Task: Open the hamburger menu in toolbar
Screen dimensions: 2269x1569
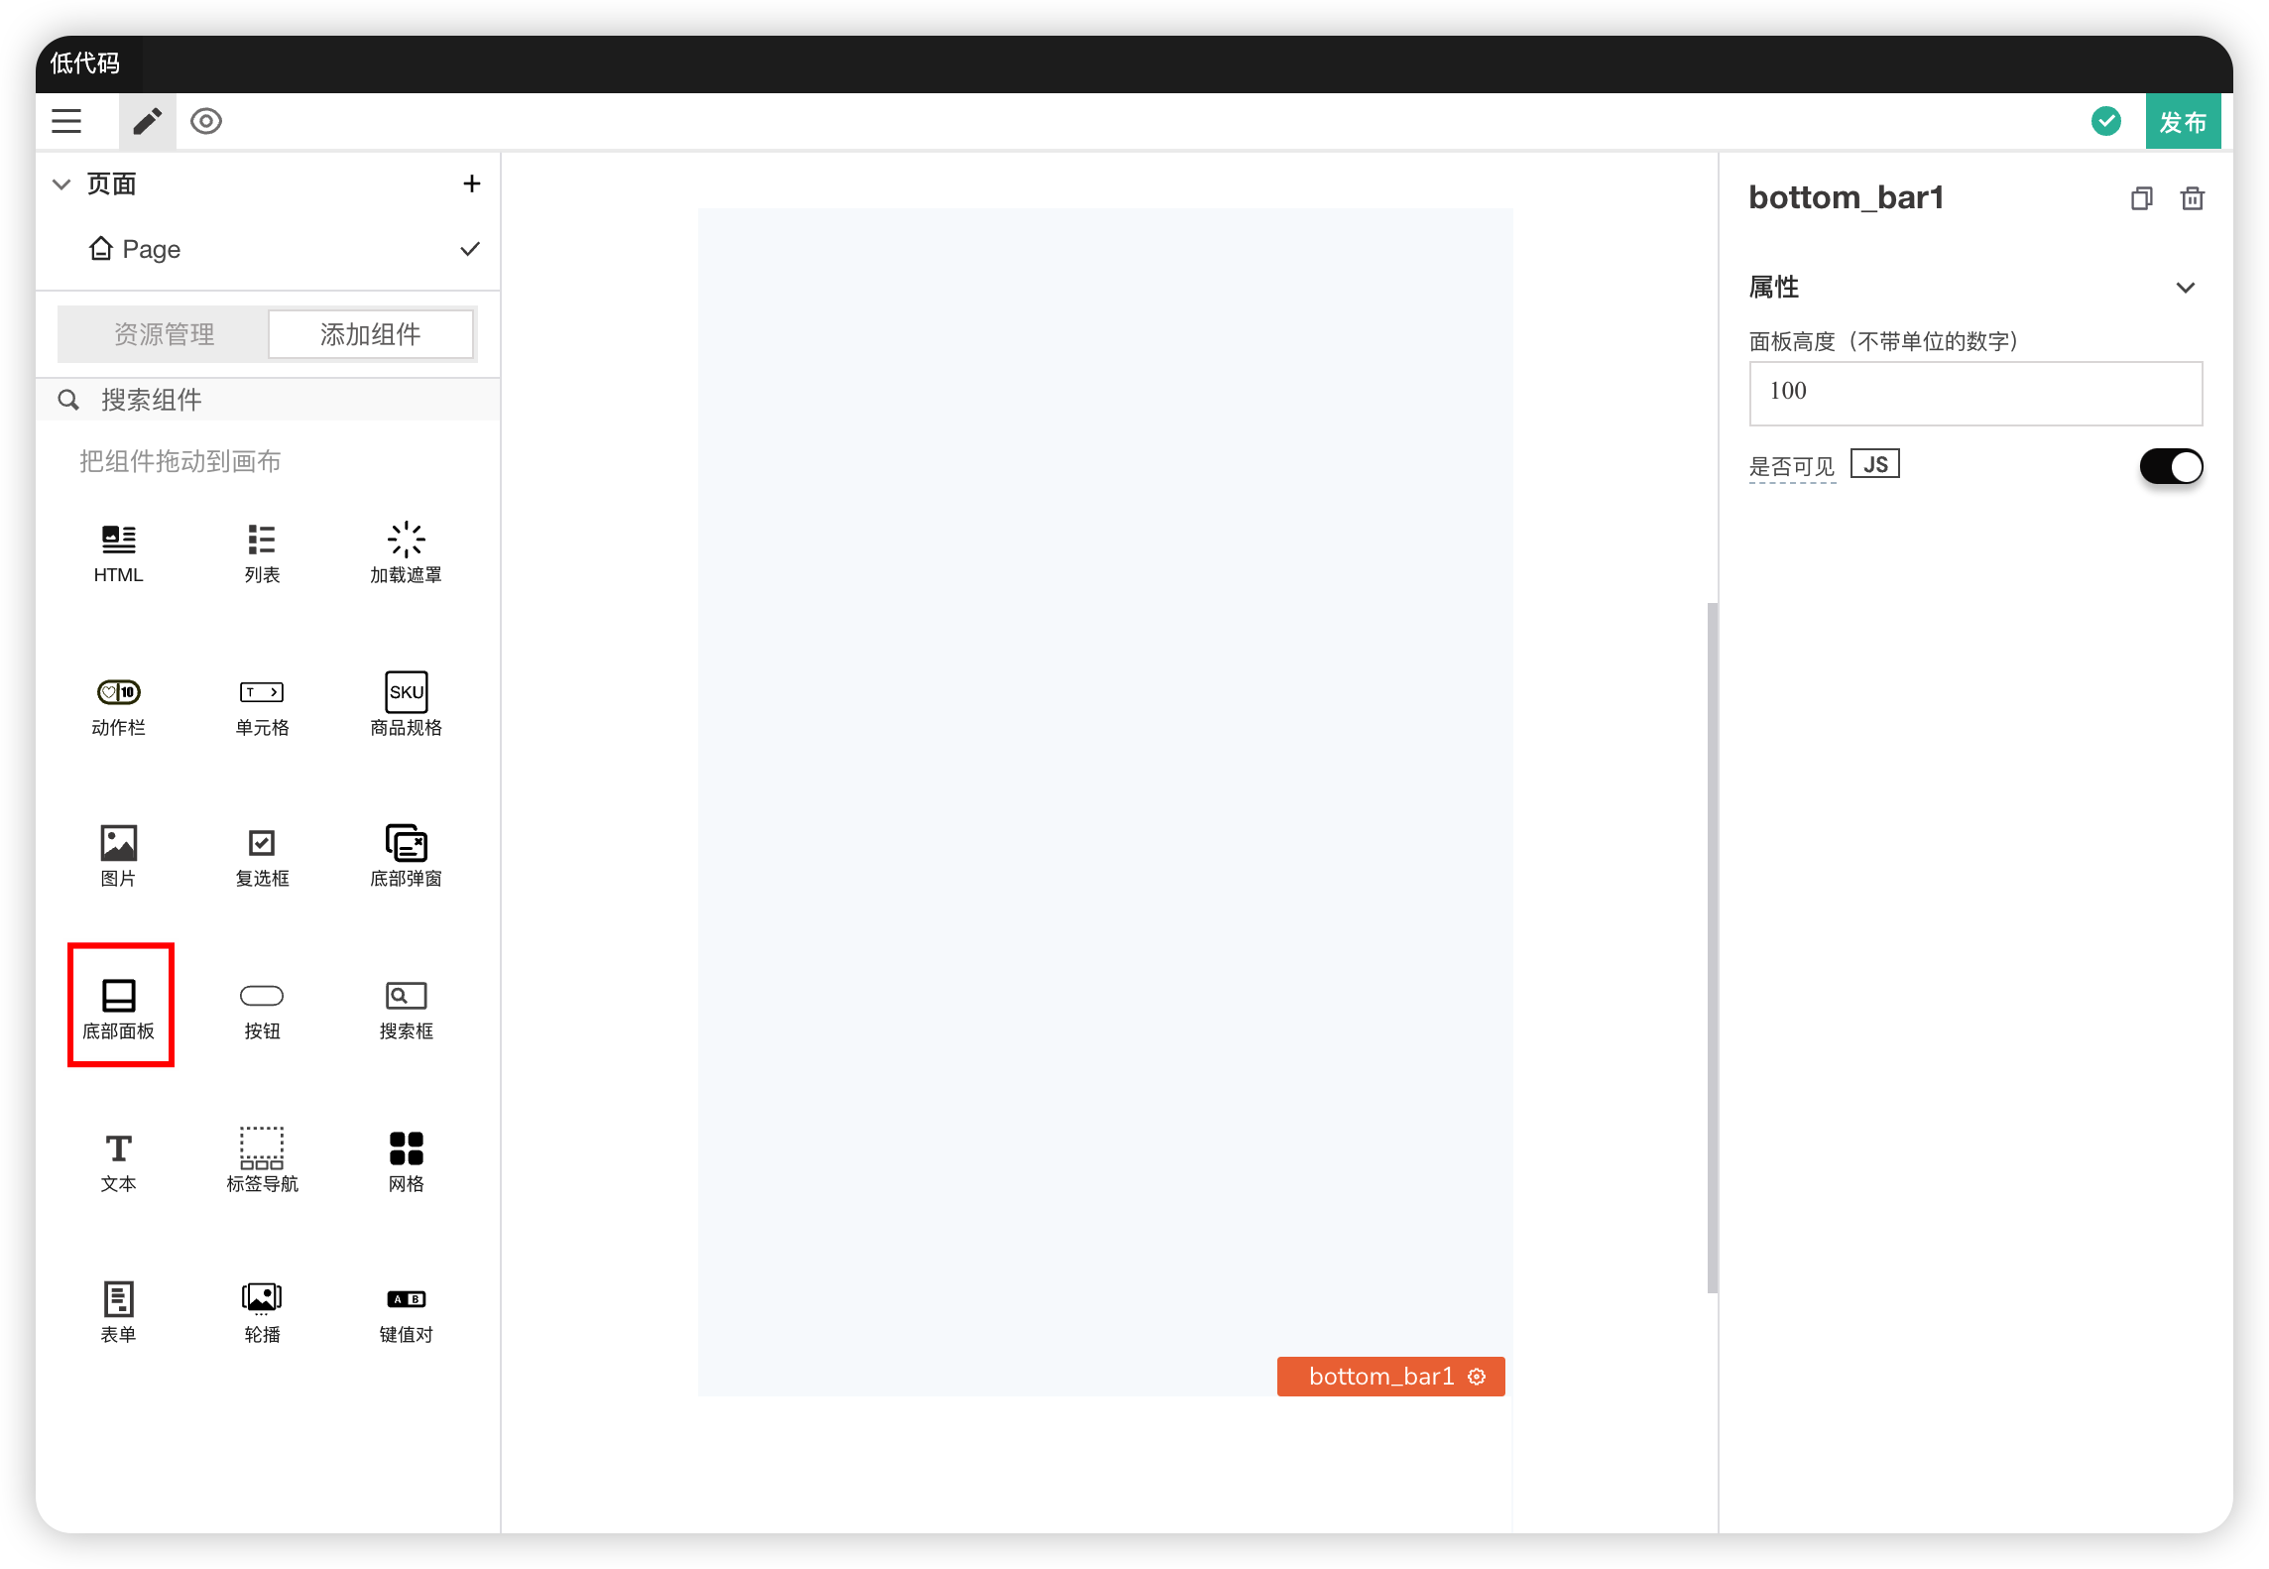Action: coord(66,121)
